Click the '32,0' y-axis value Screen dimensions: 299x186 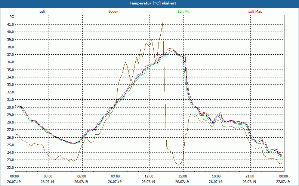click(x=11, y=92)
